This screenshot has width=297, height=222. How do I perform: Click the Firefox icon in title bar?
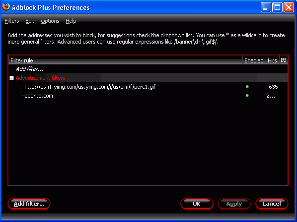point(5,7)
